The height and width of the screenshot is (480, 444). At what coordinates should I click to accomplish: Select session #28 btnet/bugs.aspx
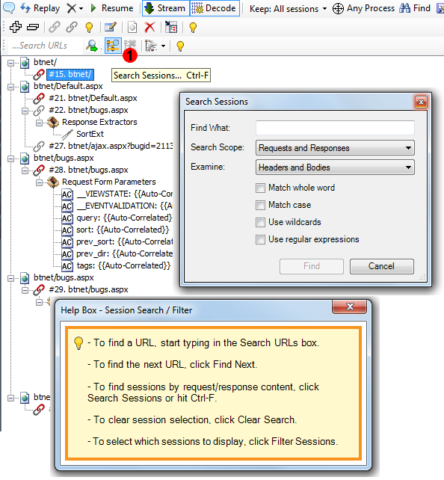[x=88, y=170]
